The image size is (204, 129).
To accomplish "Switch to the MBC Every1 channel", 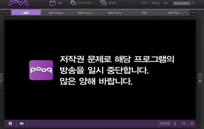I will pos(85,13).
